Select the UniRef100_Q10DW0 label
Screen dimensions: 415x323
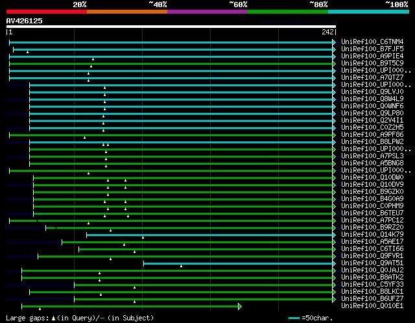372,178
